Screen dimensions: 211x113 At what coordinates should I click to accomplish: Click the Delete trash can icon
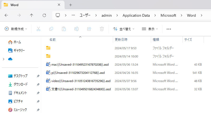102,29
